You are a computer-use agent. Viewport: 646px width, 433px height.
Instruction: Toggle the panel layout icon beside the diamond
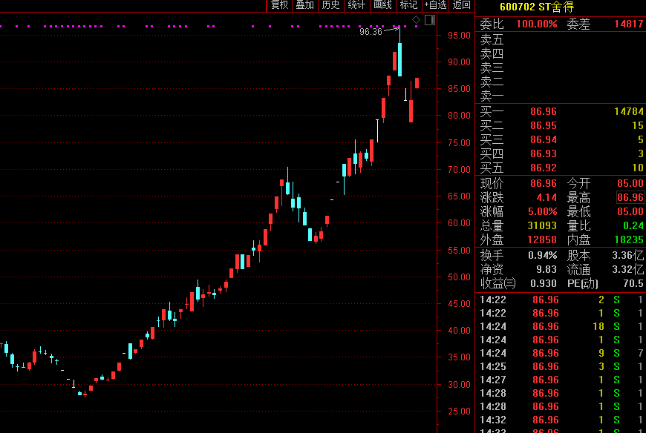(429, 19)
